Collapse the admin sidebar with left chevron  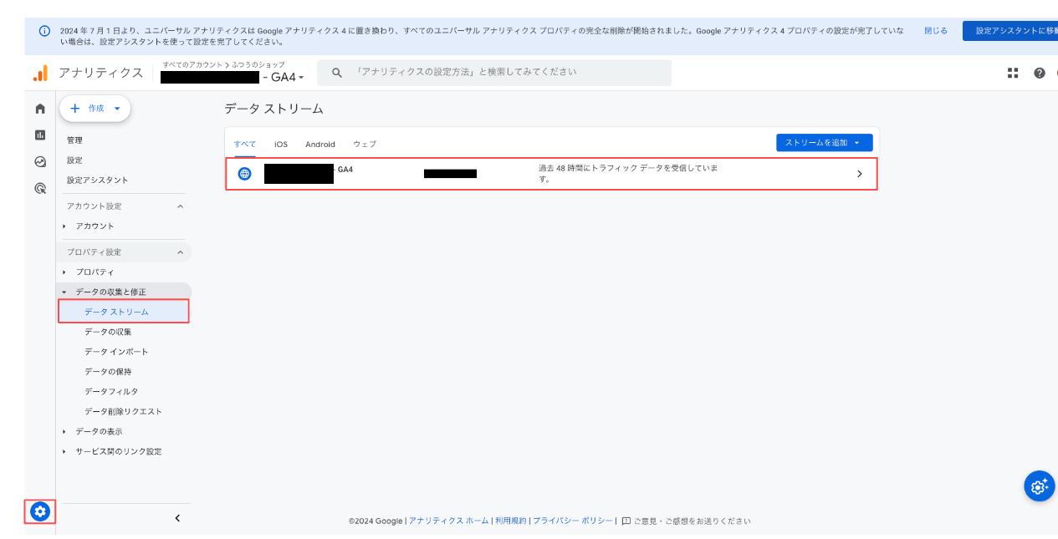177,518
